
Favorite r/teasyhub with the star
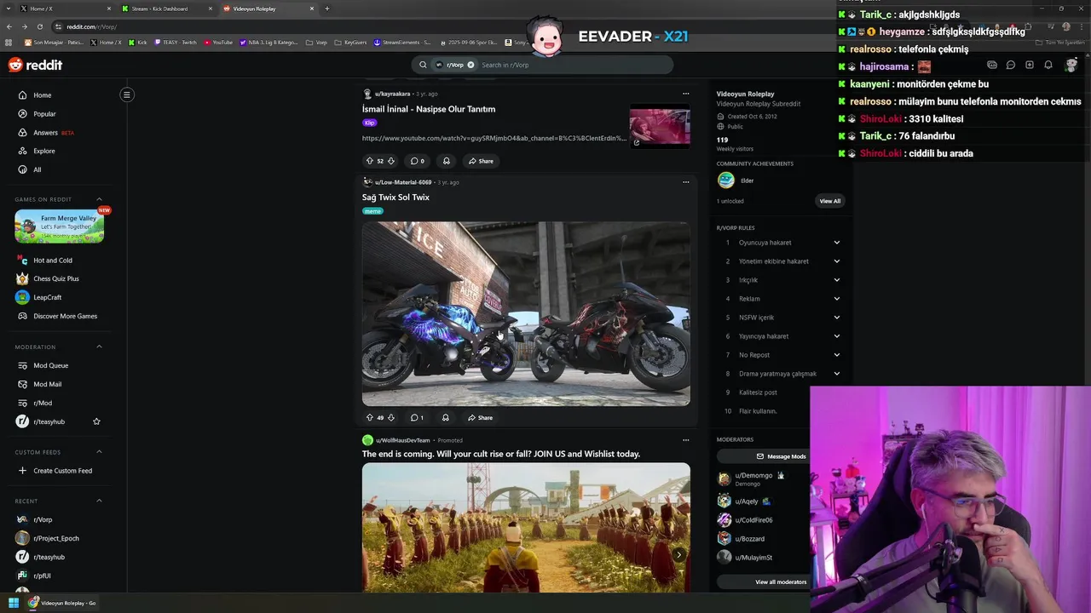[96, 421]
